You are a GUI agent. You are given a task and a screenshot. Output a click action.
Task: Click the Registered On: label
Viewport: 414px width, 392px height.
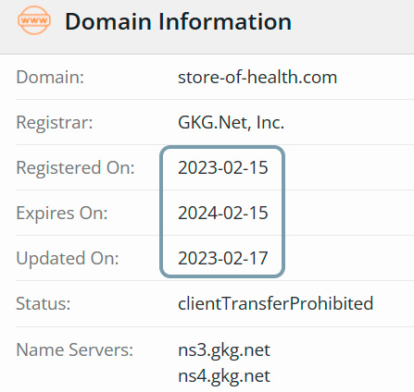click(x=75, y=167)
